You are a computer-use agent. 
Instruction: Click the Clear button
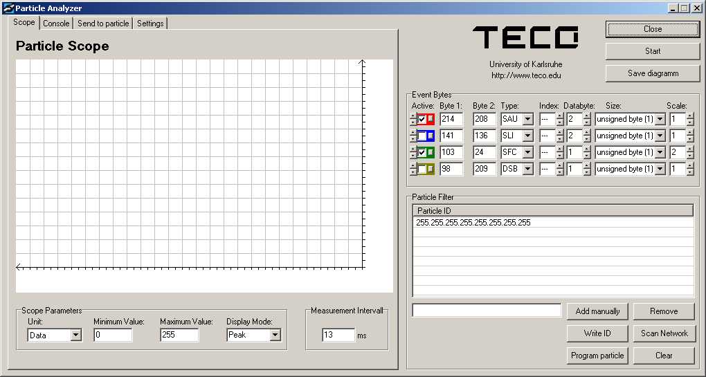(664, 356)
